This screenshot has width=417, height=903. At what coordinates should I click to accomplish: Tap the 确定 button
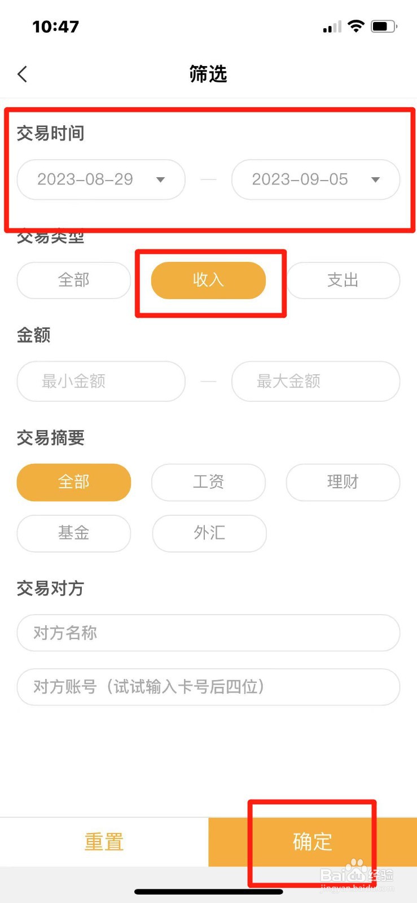[313, 842]
